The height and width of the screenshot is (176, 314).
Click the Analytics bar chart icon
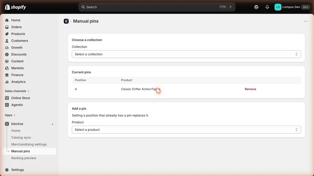point(7,82)
